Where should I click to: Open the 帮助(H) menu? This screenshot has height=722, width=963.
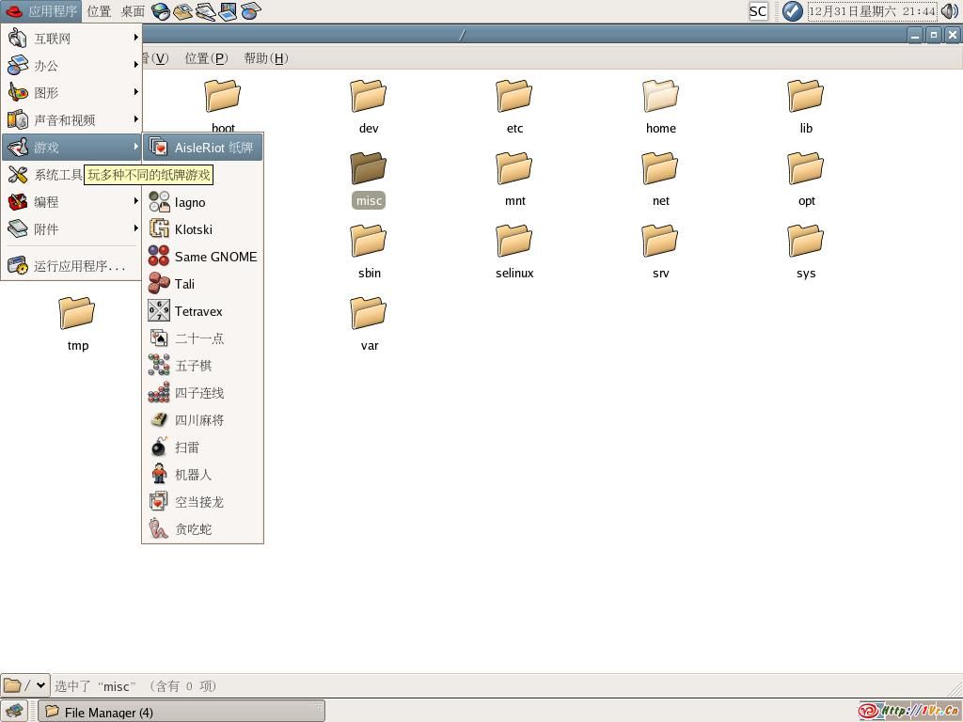tap(265, 58)
